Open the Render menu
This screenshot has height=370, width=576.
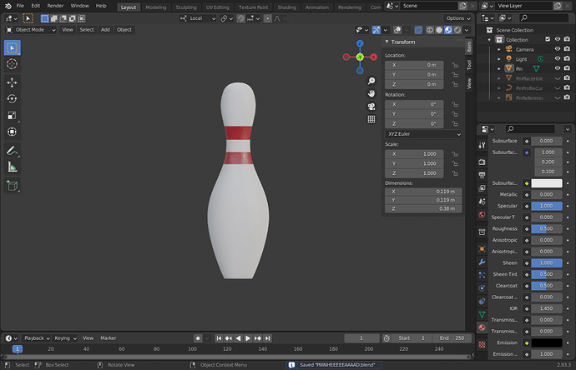pyautogui.click(x=55, y=6)
